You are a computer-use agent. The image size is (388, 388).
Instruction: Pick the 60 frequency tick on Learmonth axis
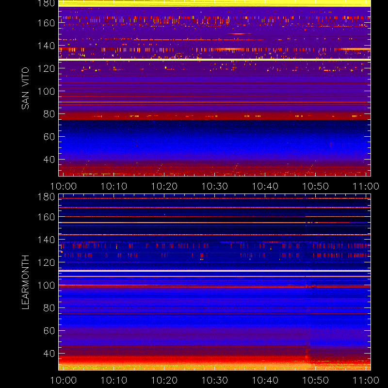click(49, 331)
